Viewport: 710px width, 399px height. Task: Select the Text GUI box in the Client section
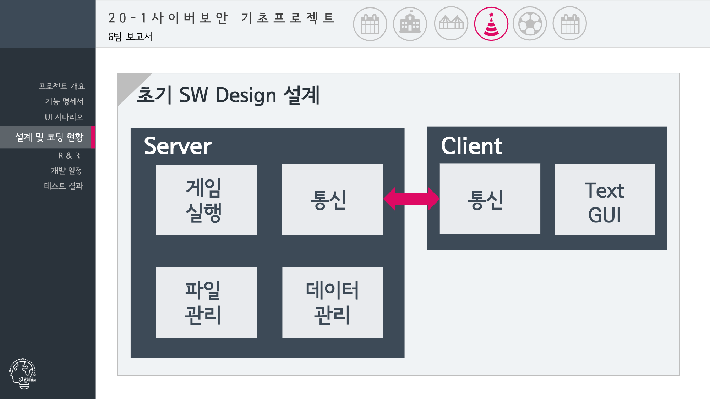point(605,199)
